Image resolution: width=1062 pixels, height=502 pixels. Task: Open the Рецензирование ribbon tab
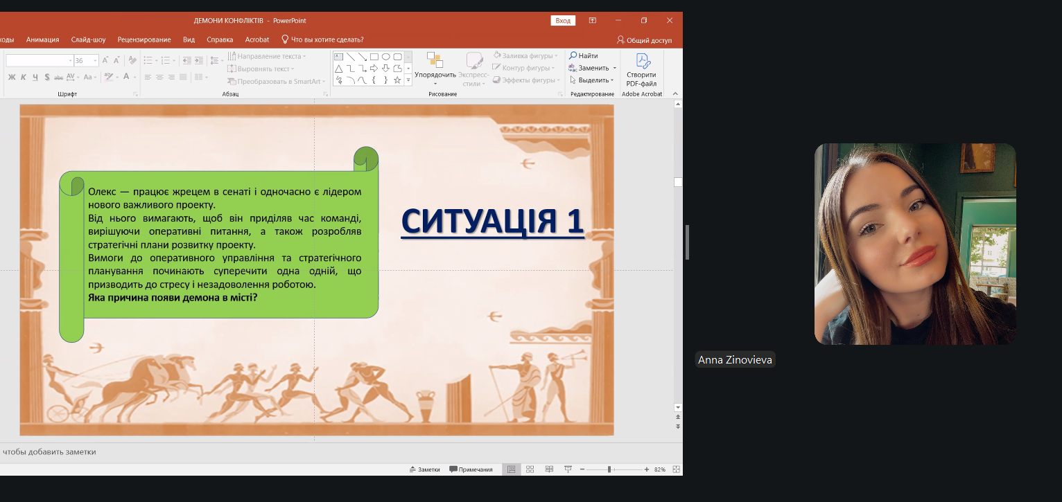tap(143, 39)
